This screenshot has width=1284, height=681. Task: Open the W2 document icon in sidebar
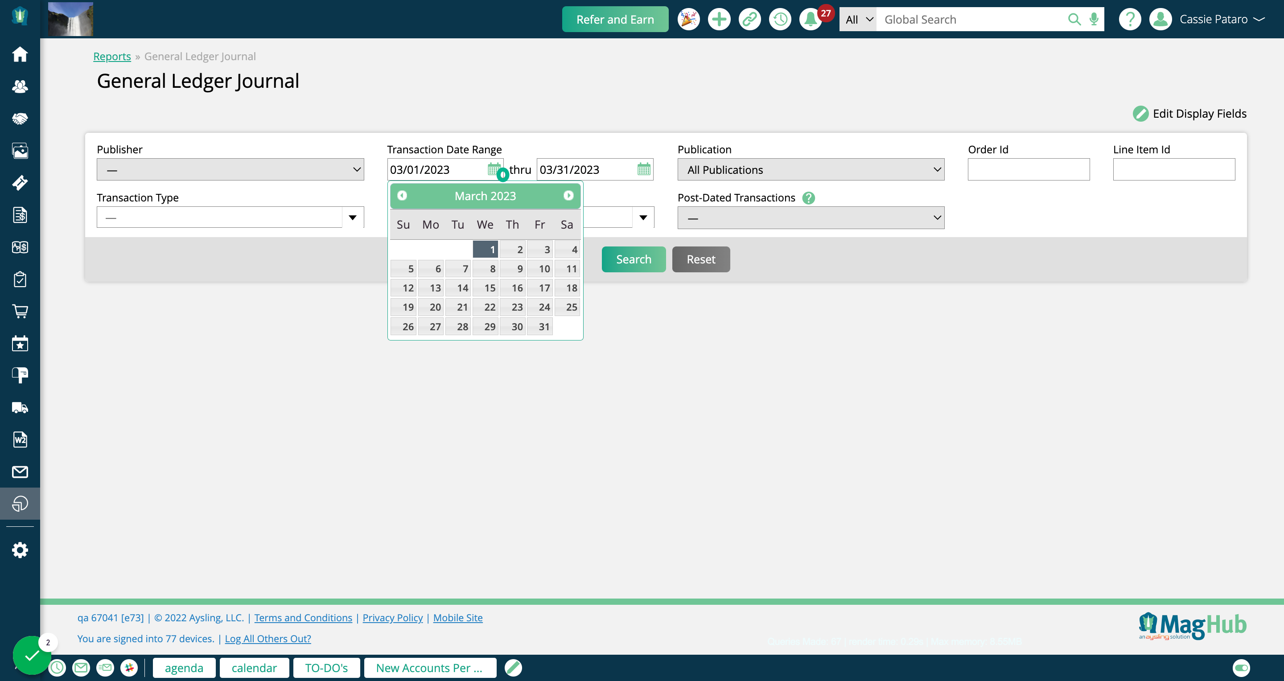click(20, 439)
